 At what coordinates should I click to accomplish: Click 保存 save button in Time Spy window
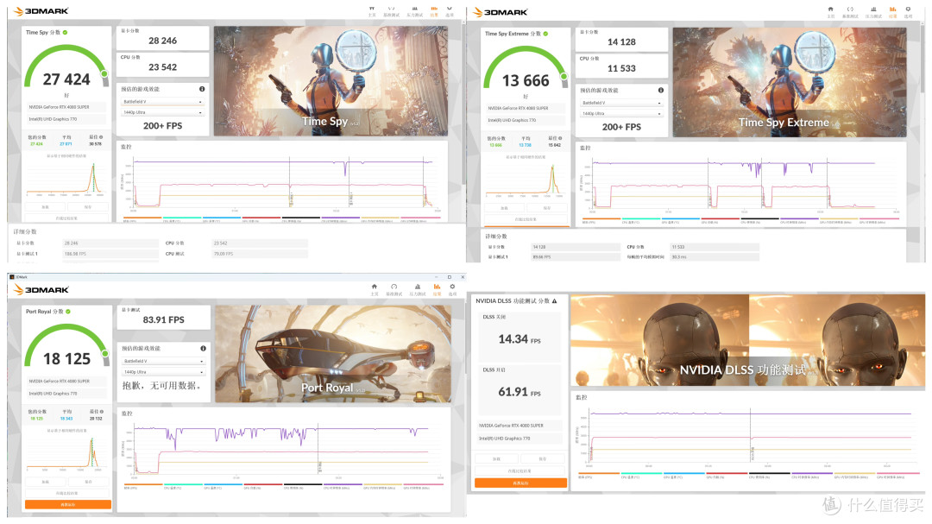click(x=88, y=207)
